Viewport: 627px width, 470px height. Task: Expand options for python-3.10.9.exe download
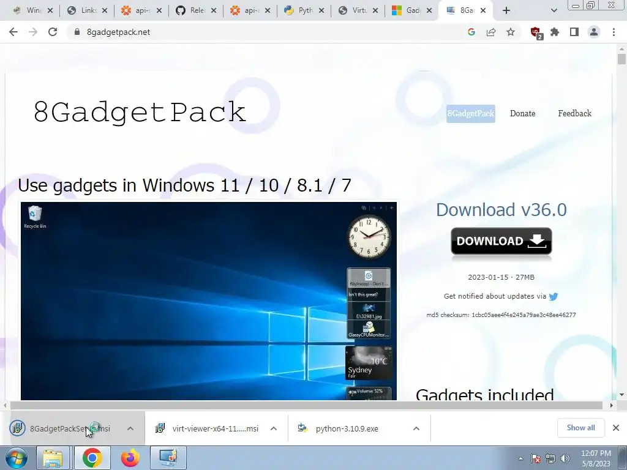[416, 428]
